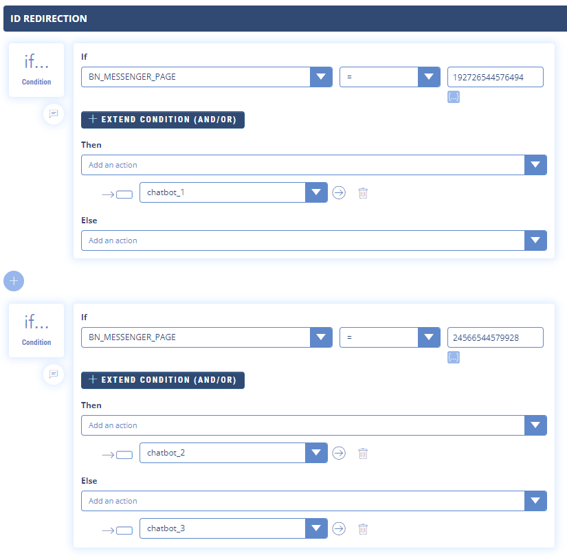567x560 pixels.
Task: Open the chatbot_3 target dropdown
Action: point(316,529)
